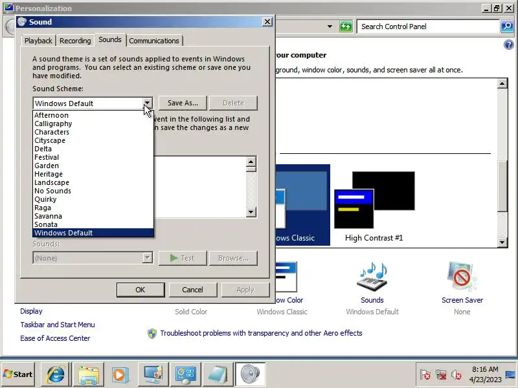
Task: Close the Sound dialog
Action: point(267,22)
